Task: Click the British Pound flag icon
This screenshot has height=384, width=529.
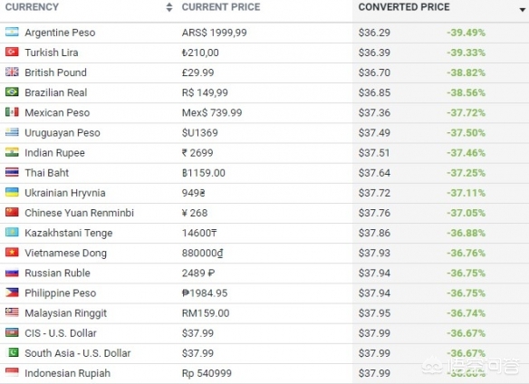Action: [x=12, y=72]
